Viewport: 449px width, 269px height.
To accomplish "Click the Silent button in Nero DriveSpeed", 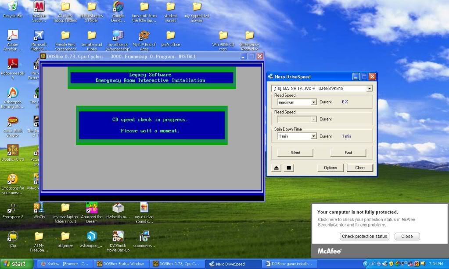I will click(295, 152).
